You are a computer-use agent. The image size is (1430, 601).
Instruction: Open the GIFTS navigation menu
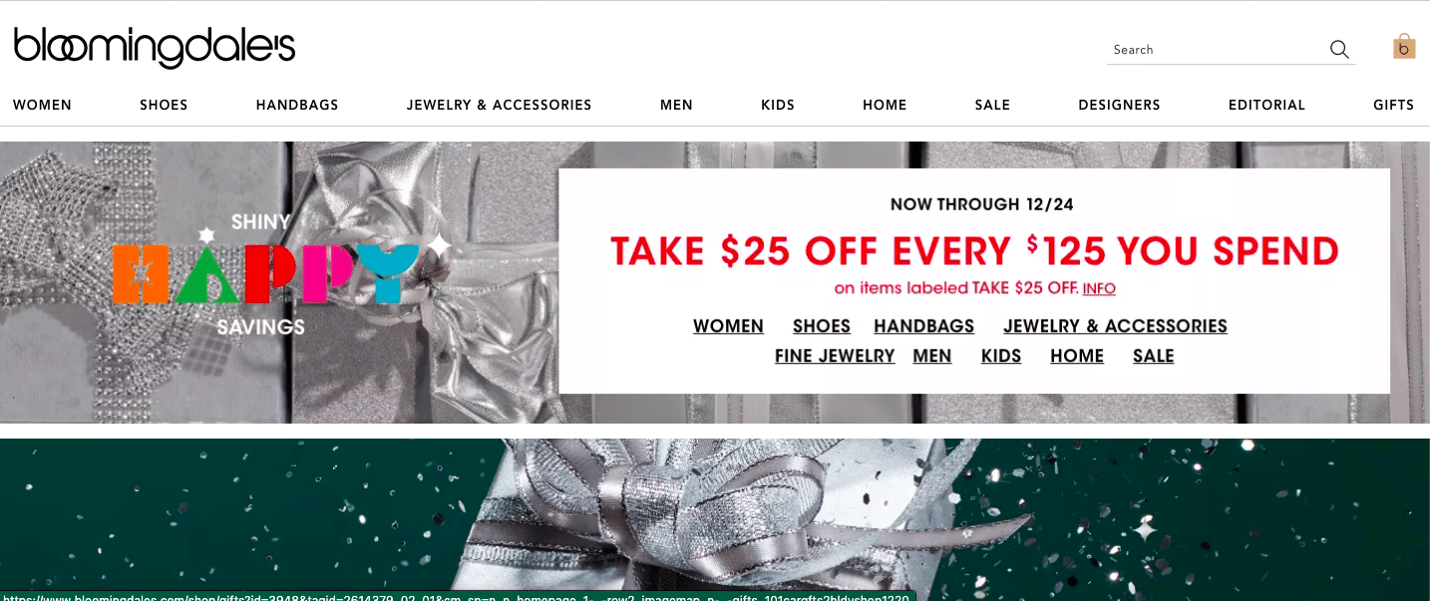point(1393,105)
